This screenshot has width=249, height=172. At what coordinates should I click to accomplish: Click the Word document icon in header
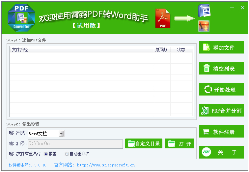[x=204, y=11]
